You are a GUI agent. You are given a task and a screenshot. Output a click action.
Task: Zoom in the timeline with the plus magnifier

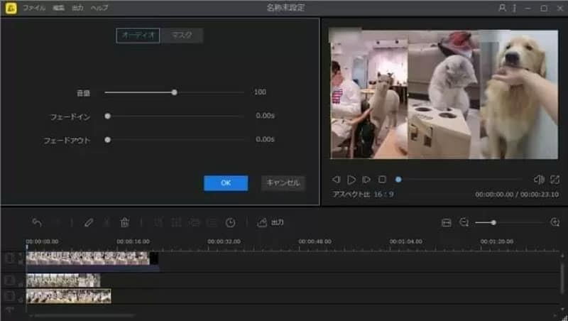point(555,222)
